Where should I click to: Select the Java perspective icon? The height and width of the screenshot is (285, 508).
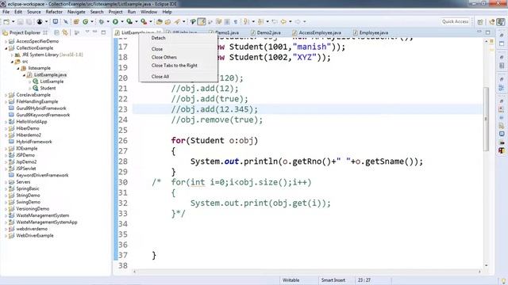501,21
